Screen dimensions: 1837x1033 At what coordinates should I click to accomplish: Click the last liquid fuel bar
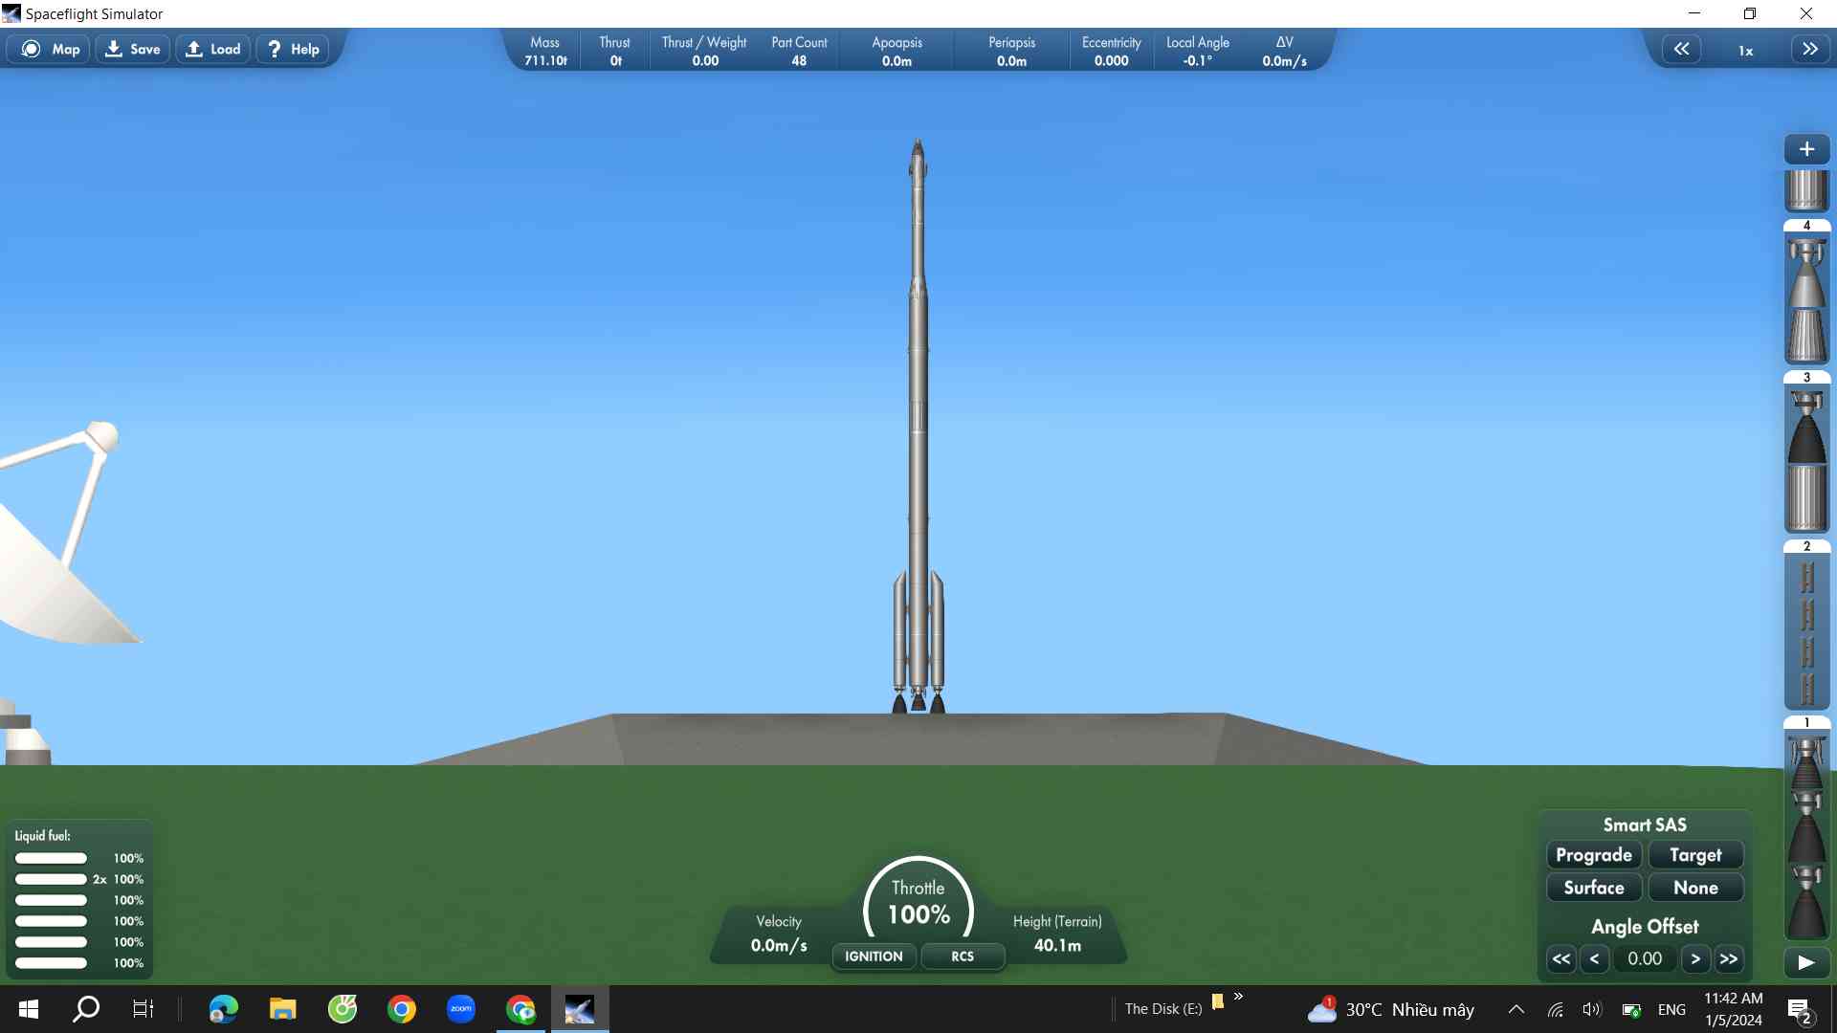51,963
